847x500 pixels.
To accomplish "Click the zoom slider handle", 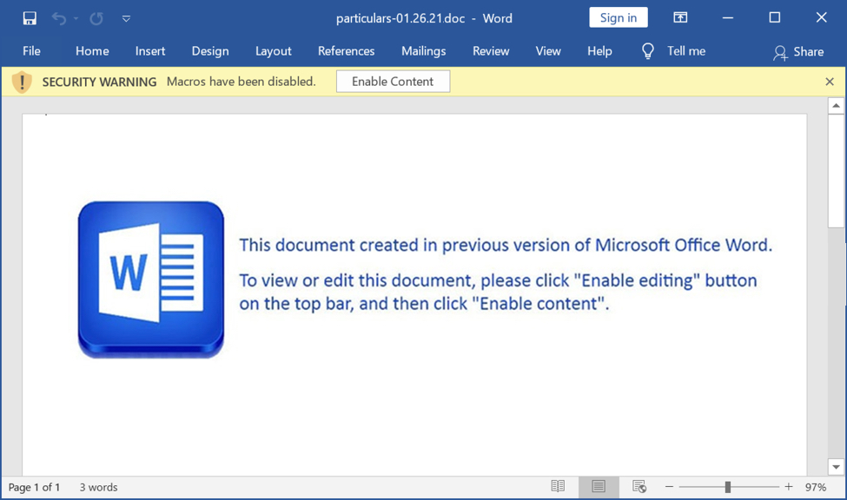I will tap(728, 487).
